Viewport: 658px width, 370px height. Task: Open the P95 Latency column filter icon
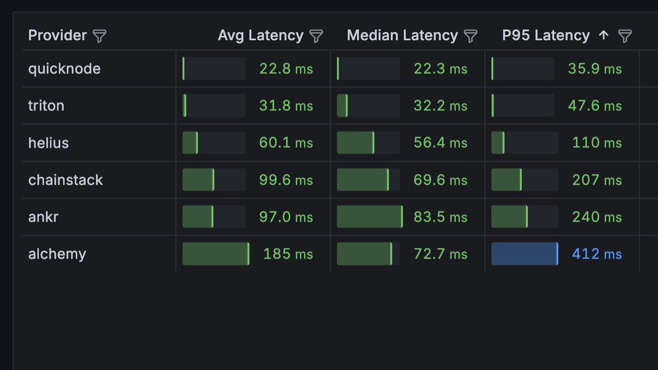[x=625, y=36]
